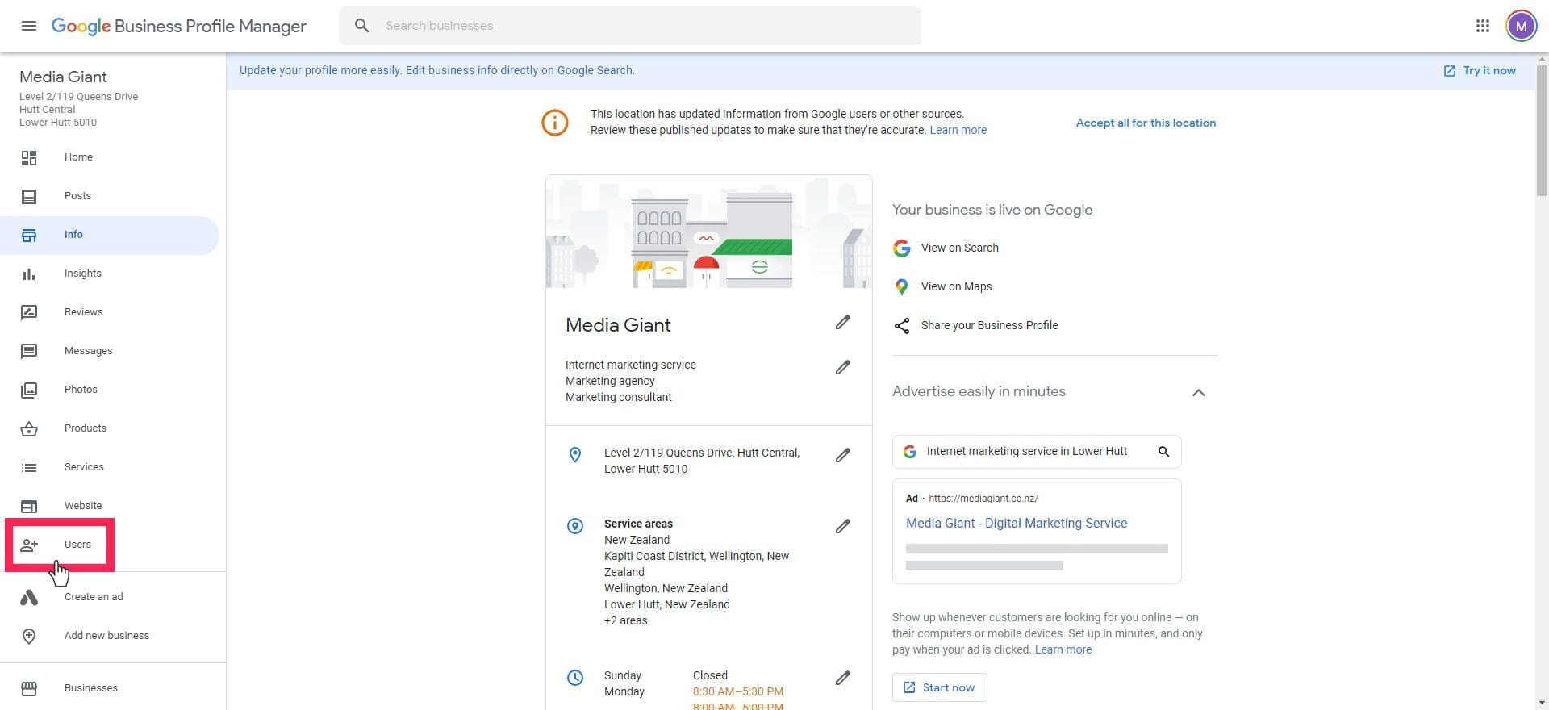
Task: Open the account avatar menu
Action: [x=1521, y=26]
